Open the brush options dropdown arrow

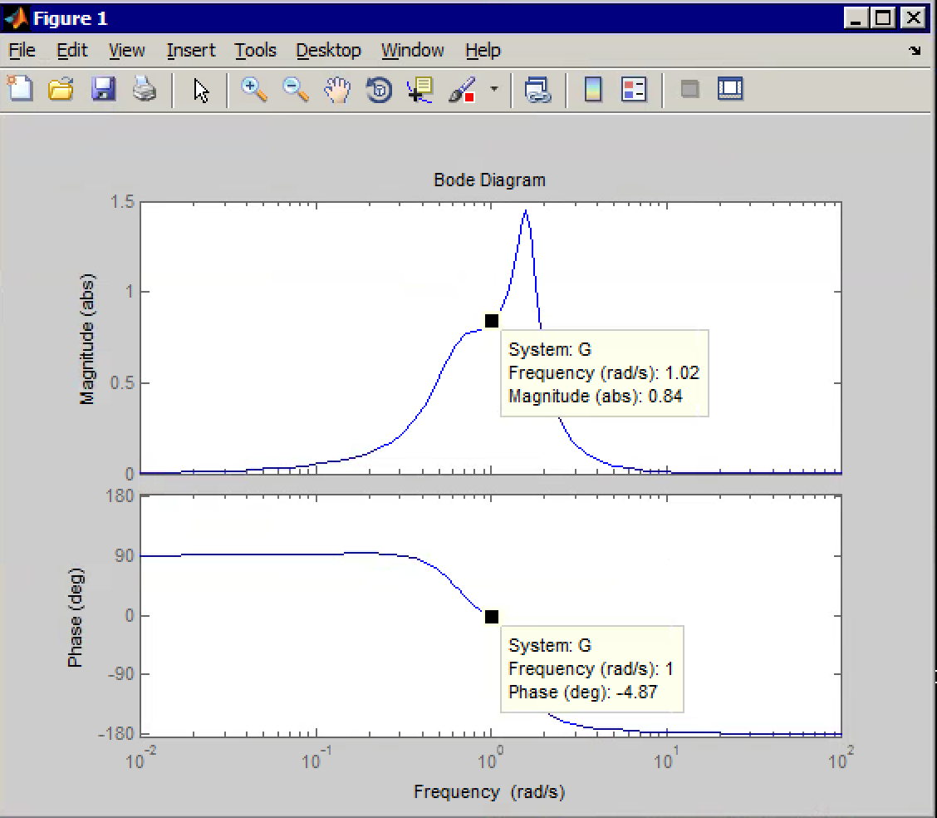pos(493,91)
